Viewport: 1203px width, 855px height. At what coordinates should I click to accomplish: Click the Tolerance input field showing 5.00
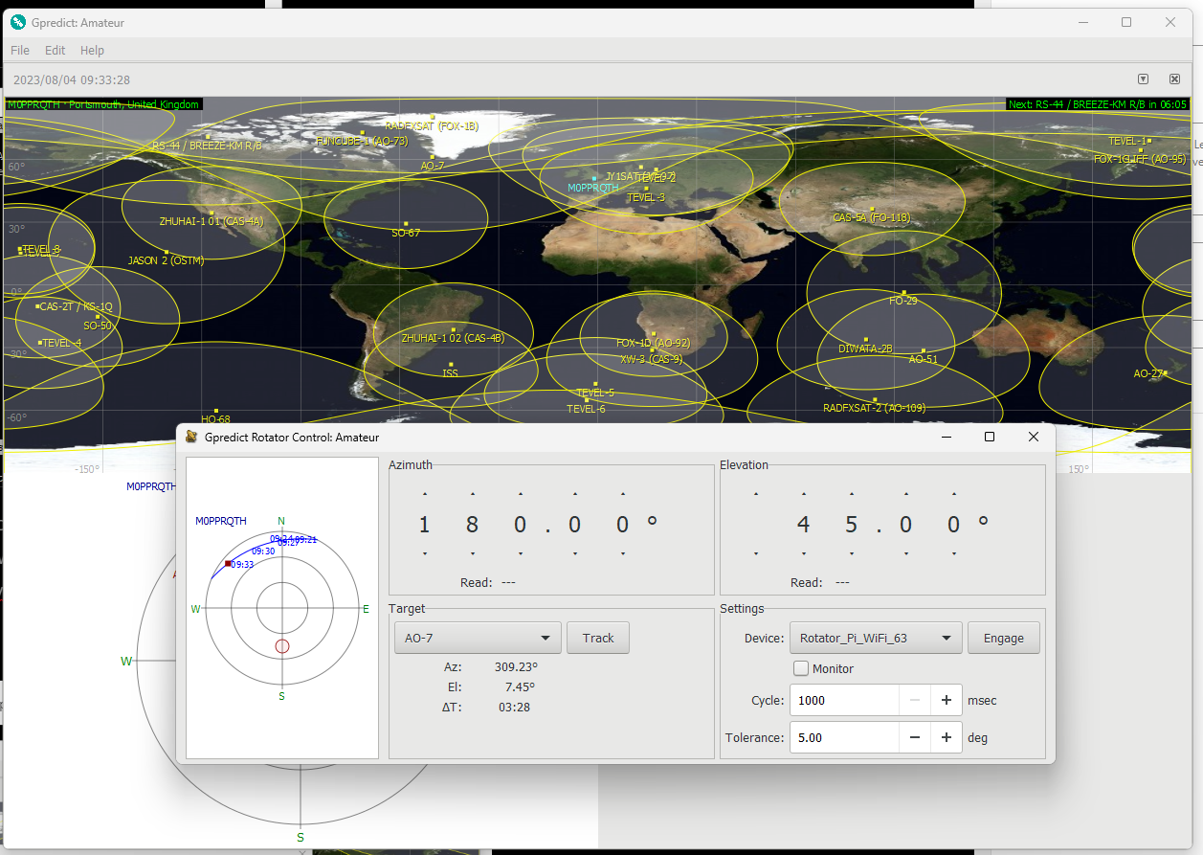point(844,737)
